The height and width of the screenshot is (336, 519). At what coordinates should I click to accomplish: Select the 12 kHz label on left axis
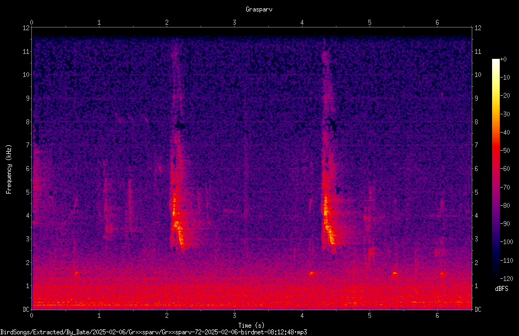pyautogui.click(x=26, y=28)
